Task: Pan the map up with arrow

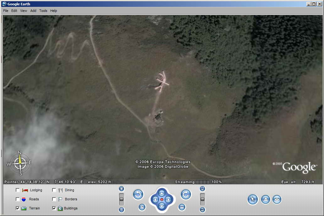Action: point(162,193)
